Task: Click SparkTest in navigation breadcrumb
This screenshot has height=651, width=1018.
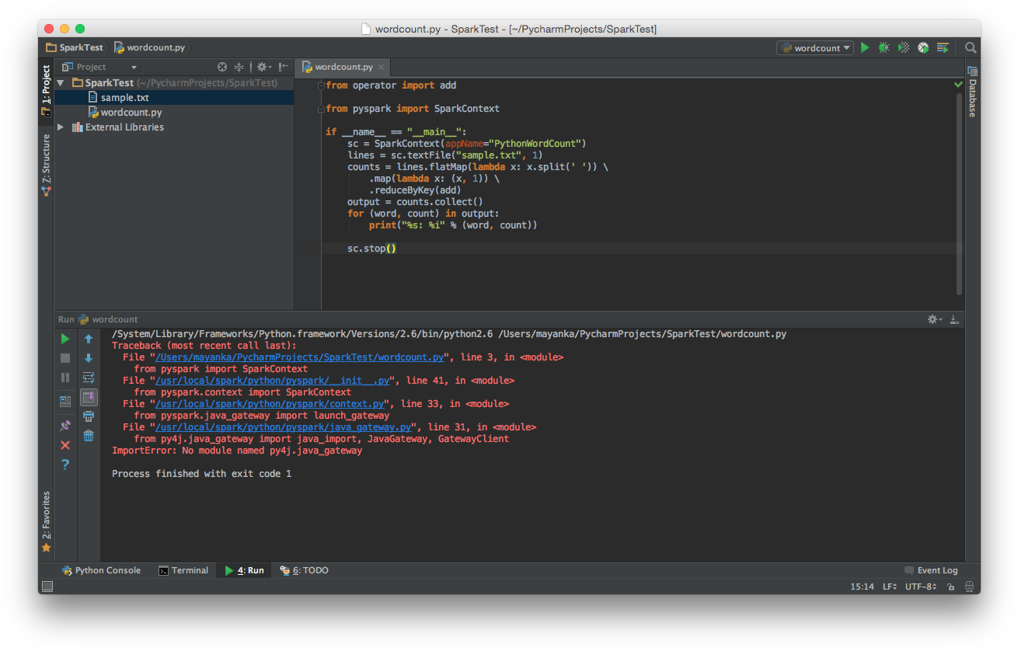Action: tap(74, 47)
